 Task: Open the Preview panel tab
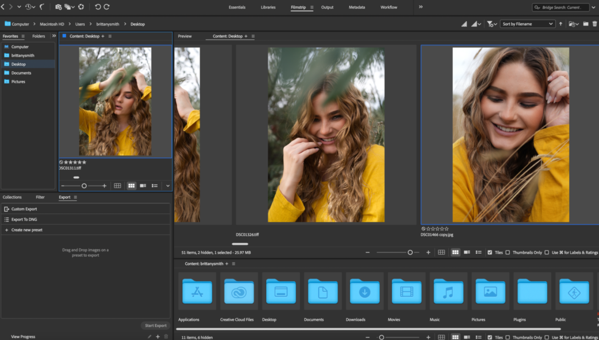point(185,36)
